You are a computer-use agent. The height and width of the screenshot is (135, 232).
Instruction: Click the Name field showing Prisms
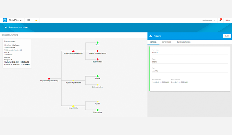[190, 61]
